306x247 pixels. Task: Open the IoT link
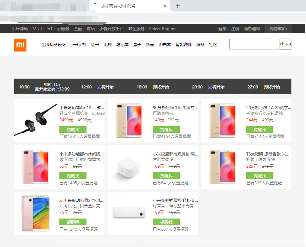[50, 29]
